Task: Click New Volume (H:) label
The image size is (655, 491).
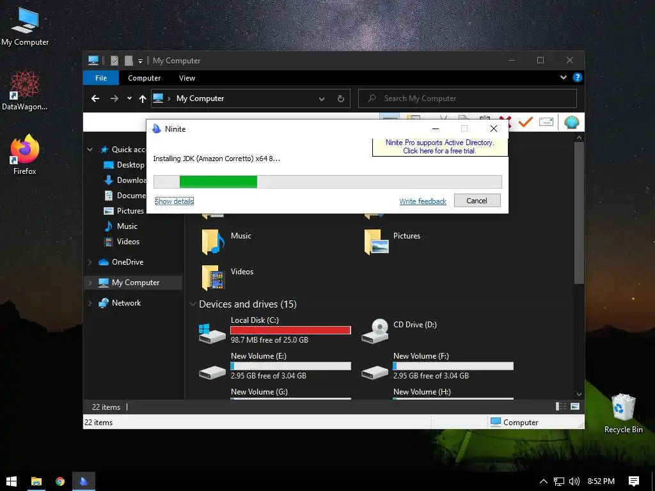Action: pyautogui.click(x=422, y=392)
